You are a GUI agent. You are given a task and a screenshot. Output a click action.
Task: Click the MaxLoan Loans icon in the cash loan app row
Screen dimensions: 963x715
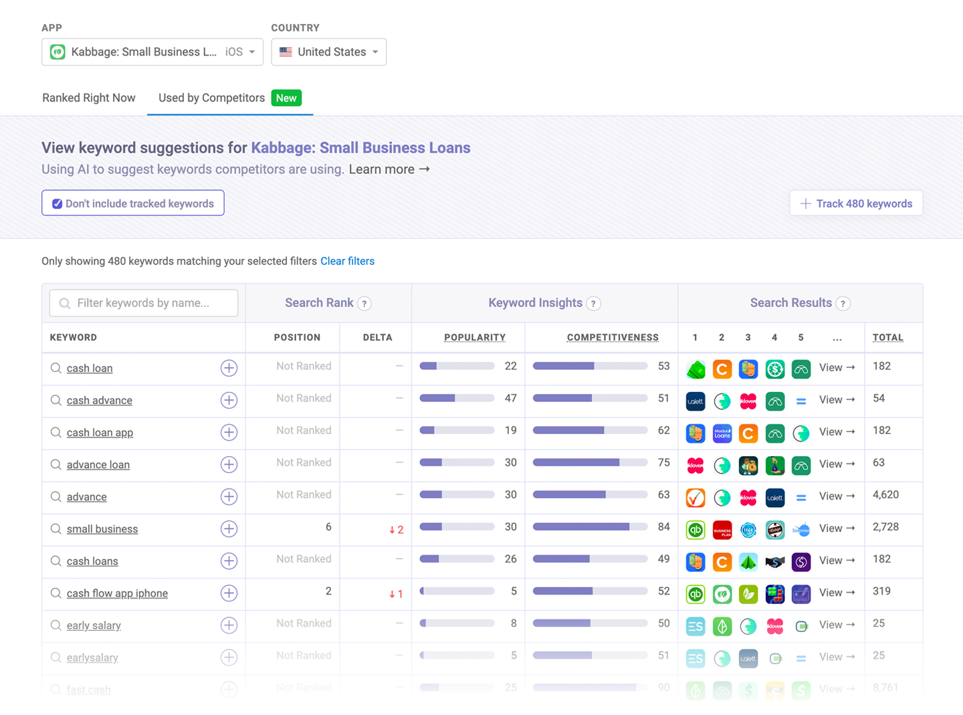pyautogui.click(x=722, y=433)
